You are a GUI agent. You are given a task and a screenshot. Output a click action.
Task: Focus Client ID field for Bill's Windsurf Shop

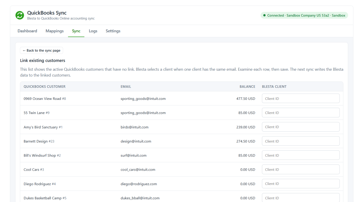(301, 155)
